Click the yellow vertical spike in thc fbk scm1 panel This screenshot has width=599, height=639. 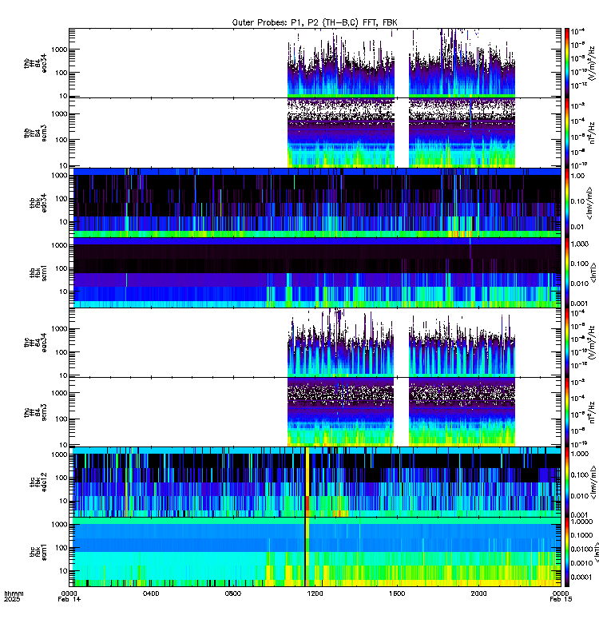tap(307, 552)
